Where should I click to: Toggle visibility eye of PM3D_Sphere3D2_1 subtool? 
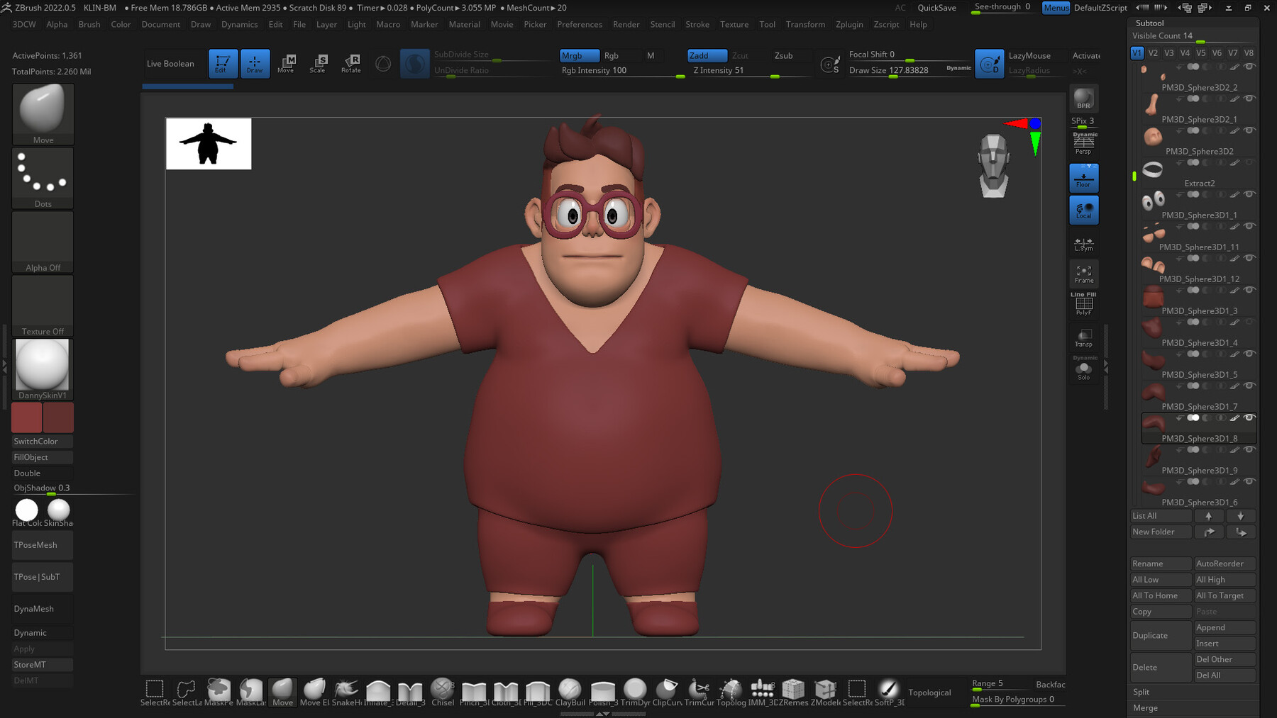coord(1249,99)
